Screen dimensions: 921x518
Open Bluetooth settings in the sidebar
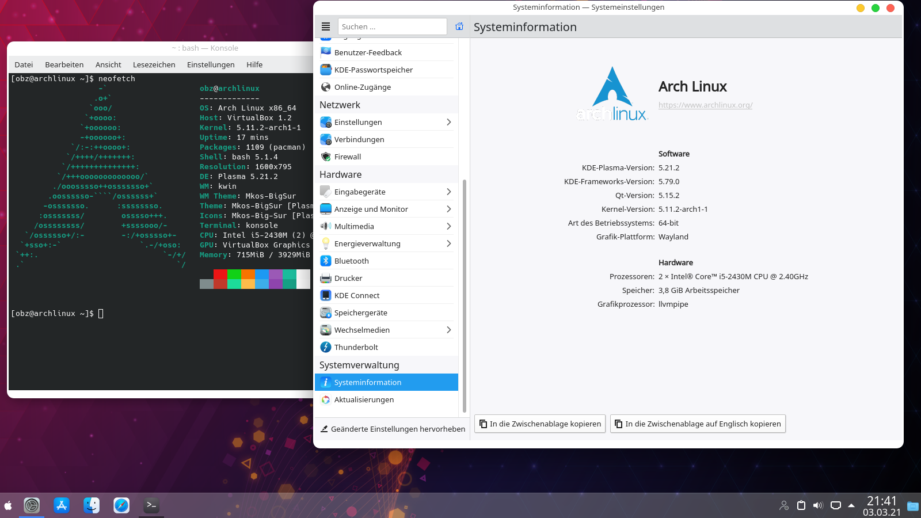(351, 261)
